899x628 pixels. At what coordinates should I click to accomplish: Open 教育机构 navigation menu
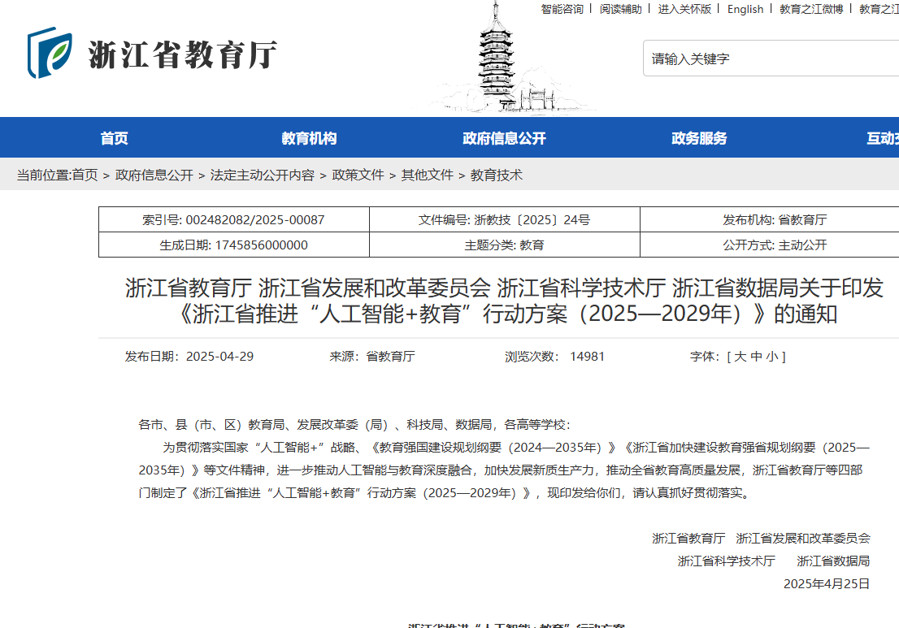pyautogui.click(x=309, y=138)
